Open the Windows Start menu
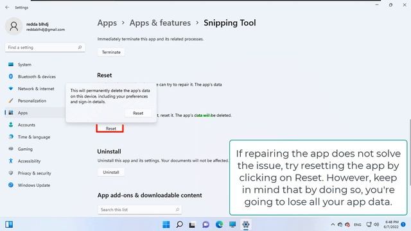The width and height of the screenshot is (411, 231). [x=166, y=225]
